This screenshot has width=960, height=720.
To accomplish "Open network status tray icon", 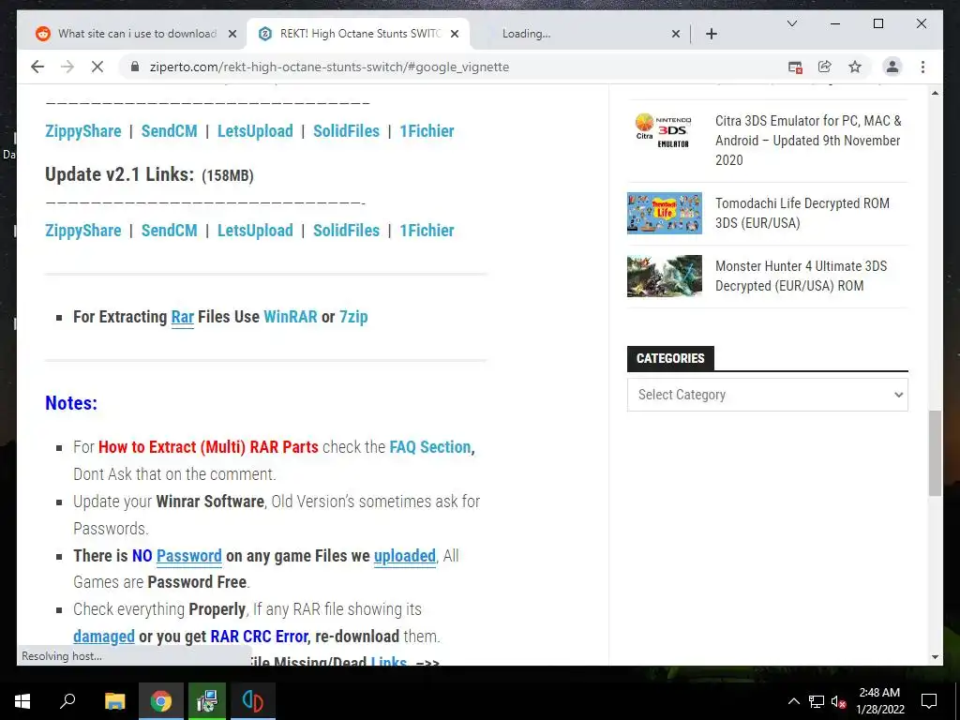I will click(x=817, y=701).
